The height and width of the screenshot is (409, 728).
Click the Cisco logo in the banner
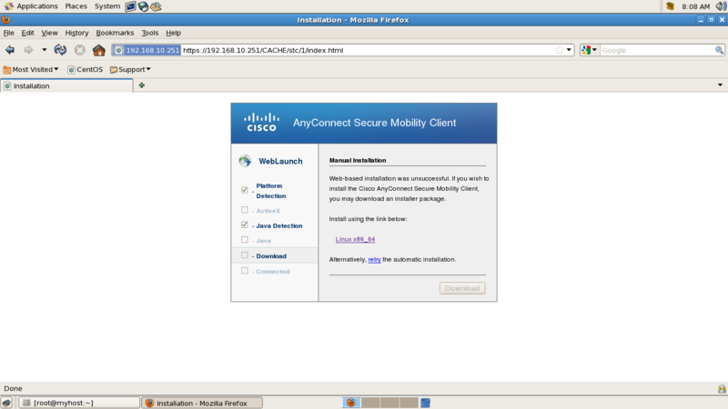click(x=261, y=123)
